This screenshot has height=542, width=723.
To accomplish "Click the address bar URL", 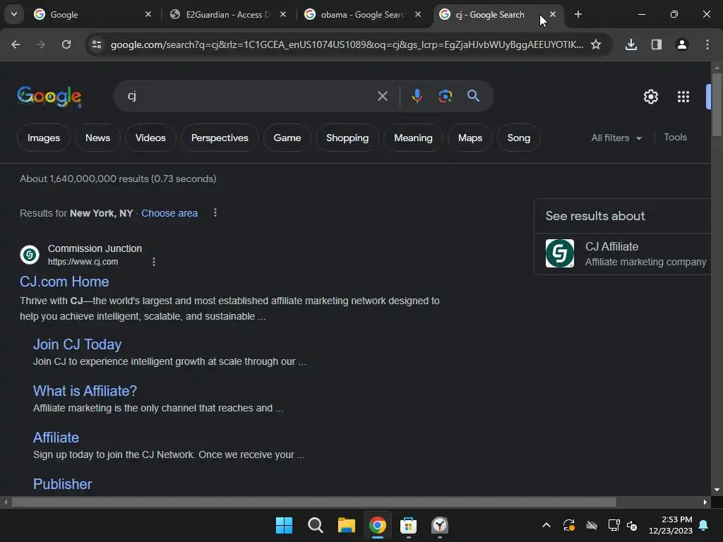I will [x=347, y=44].
